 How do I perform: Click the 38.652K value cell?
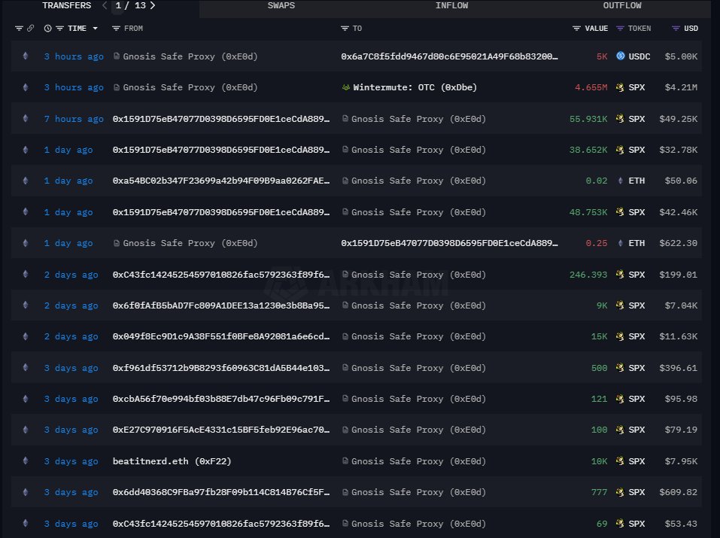(x=588, y=150)
